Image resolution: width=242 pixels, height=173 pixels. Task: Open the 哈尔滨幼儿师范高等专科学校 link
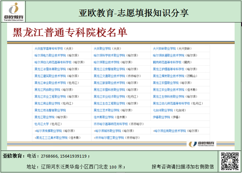point(53,62)
